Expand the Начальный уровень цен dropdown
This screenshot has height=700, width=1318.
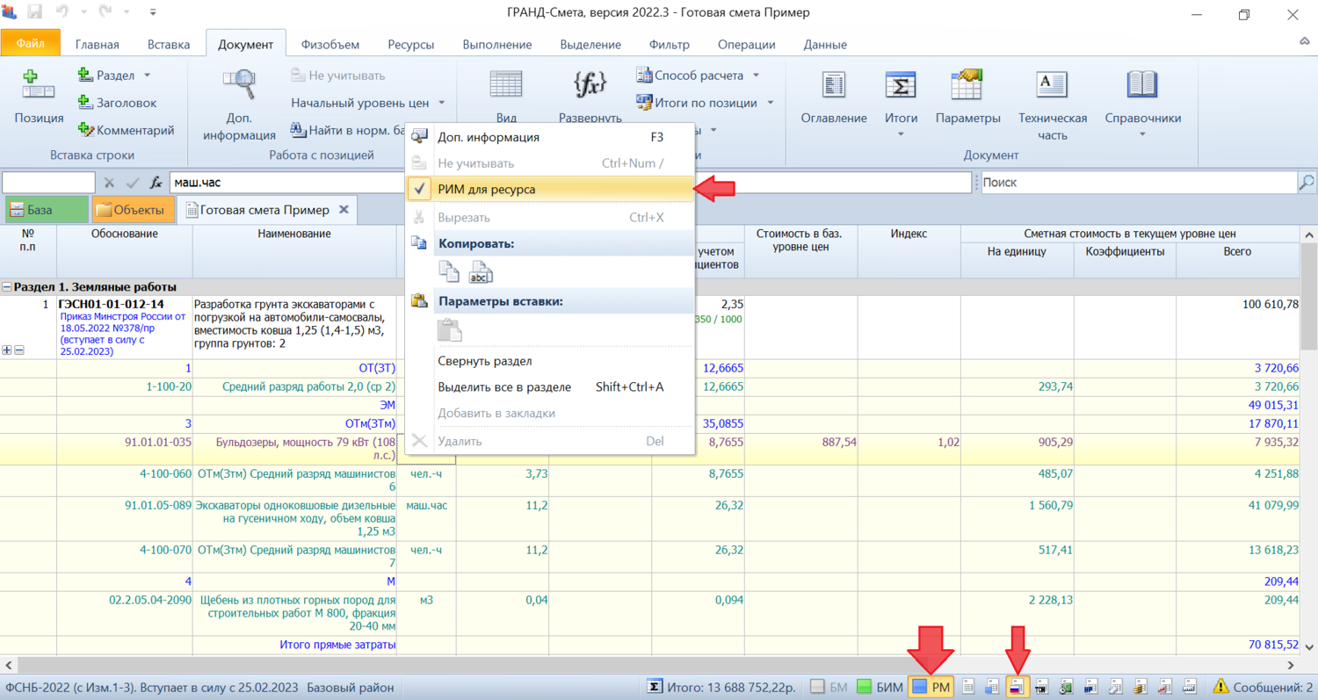click(442, 103)
